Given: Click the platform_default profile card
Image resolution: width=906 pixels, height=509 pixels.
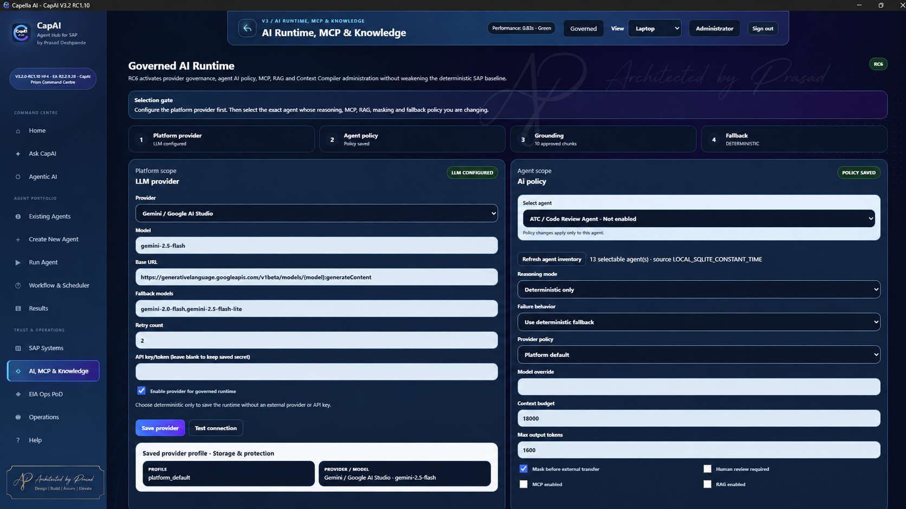Looking at the screenshot, I should (x=228, y=473).
